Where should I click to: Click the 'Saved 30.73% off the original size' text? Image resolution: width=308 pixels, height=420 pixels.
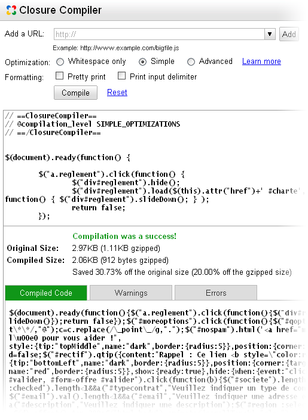[x=130, y=272]
